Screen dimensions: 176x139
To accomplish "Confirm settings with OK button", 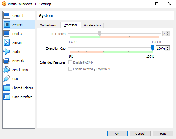I will pyautogui.click(x=117, y=133).
